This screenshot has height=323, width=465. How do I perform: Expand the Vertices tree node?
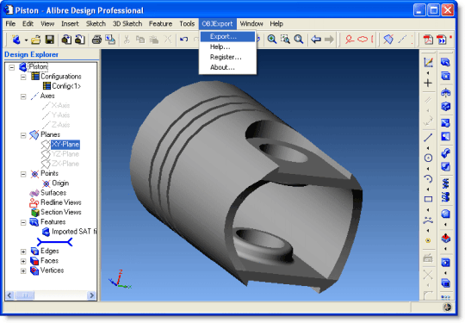pyautogui.click(x=23, y=271)
